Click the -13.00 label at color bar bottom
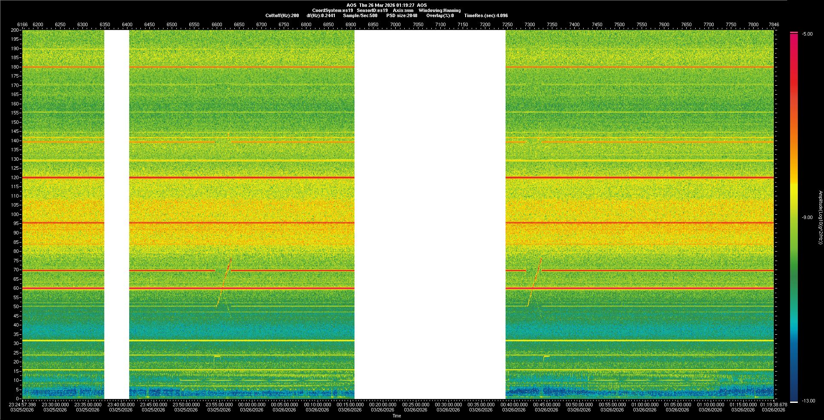This screenshot has height=420, width=824. pos(807,401)
